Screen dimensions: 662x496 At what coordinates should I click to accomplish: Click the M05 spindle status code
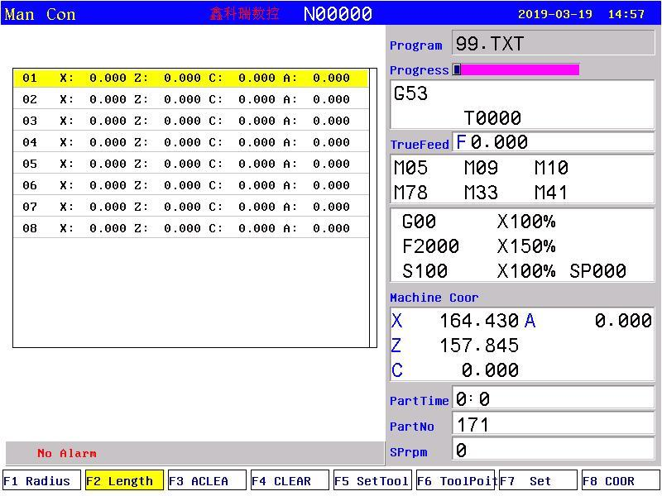[410, 168]
